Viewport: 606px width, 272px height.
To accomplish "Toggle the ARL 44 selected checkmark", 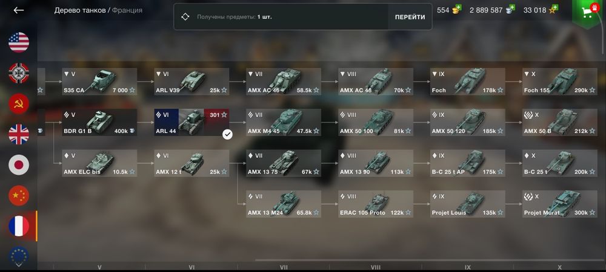I will click(x=228, y=134).
